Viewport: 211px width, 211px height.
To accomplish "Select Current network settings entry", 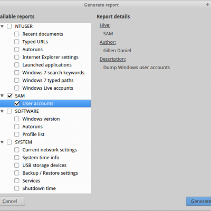I will pos(50,150).
